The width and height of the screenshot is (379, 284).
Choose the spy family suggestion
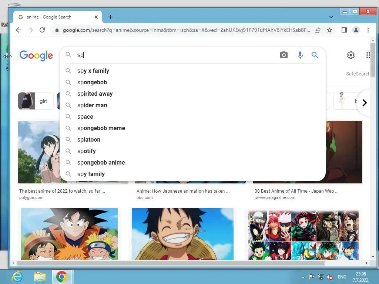192,174
